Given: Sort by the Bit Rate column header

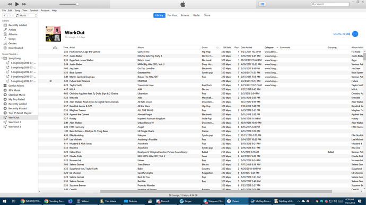Looking at the screenshot, I should pos(227,48).
